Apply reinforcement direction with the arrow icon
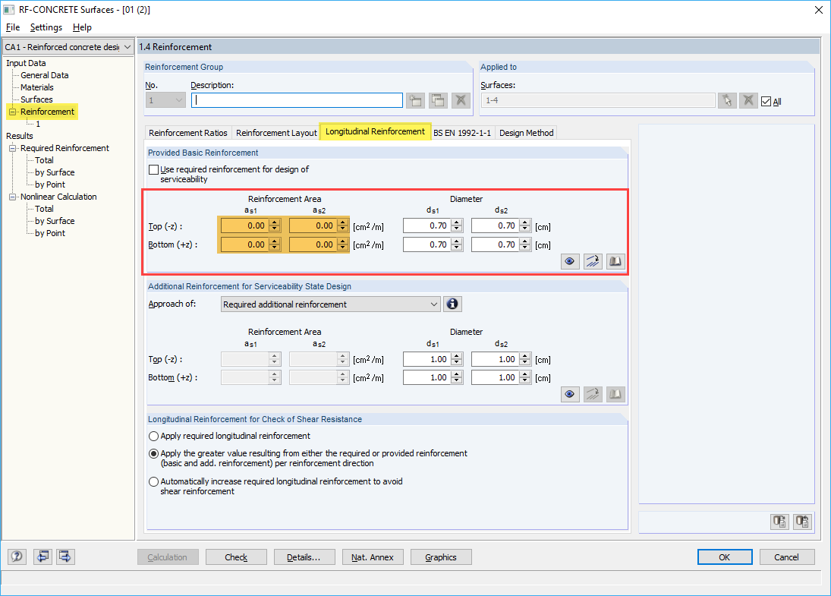This screenshot has height=596, width=831. (x=593, y=261)
